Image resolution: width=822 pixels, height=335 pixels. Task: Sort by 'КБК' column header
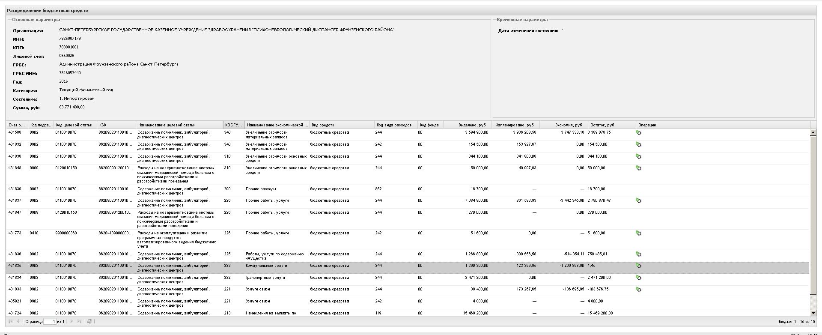click(x=116, y=125)
